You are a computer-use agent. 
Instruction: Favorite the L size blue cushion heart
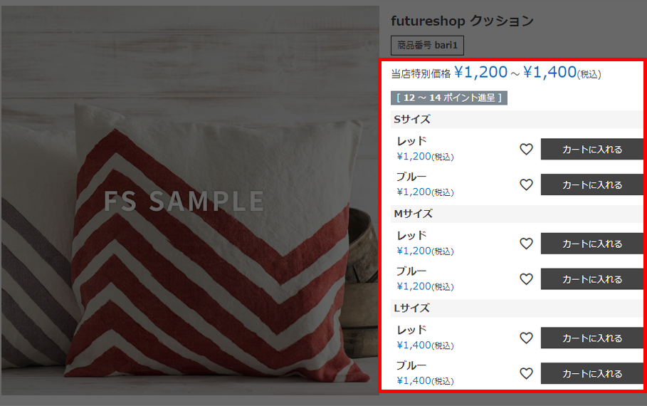(526, 373)
